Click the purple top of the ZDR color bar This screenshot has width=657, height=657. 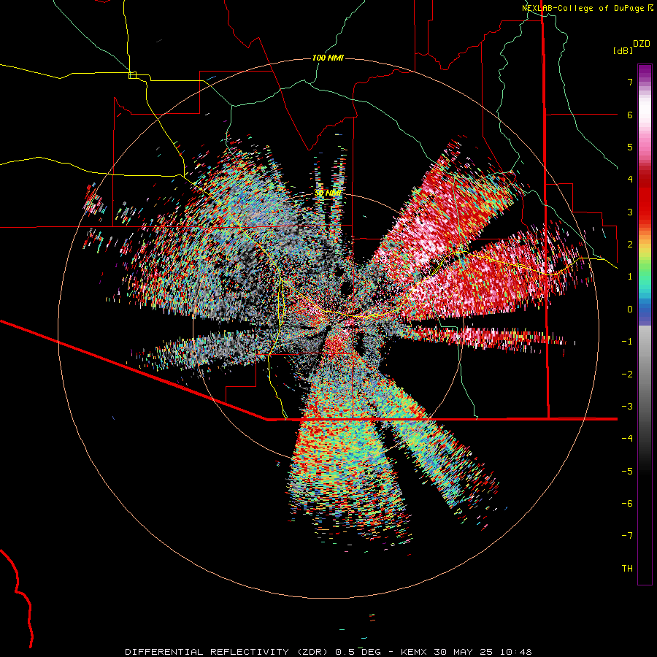pyautogui.click(x=645, y=72)
